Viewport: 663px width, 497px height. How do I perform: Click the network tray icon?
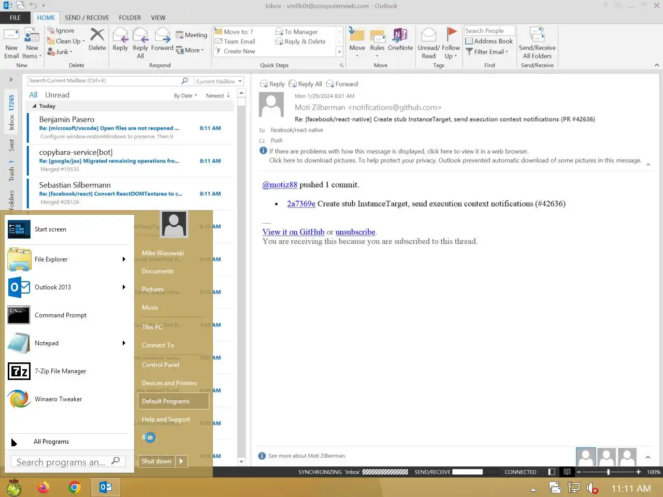click(x=573, y=488)
